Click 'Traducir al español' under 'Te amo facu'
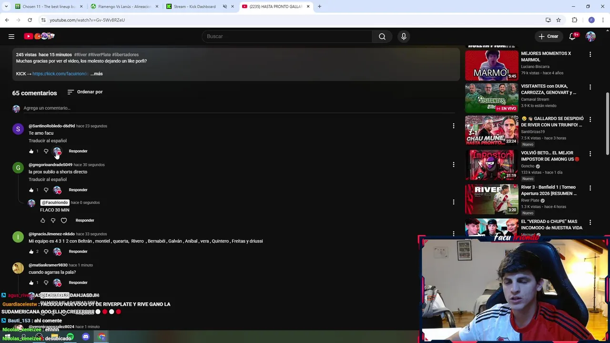 coord(48,141)
